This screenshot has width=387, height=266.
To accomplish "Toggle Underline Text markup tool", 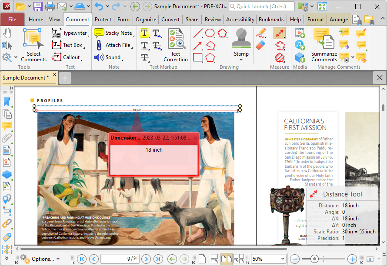I will 144,45.
